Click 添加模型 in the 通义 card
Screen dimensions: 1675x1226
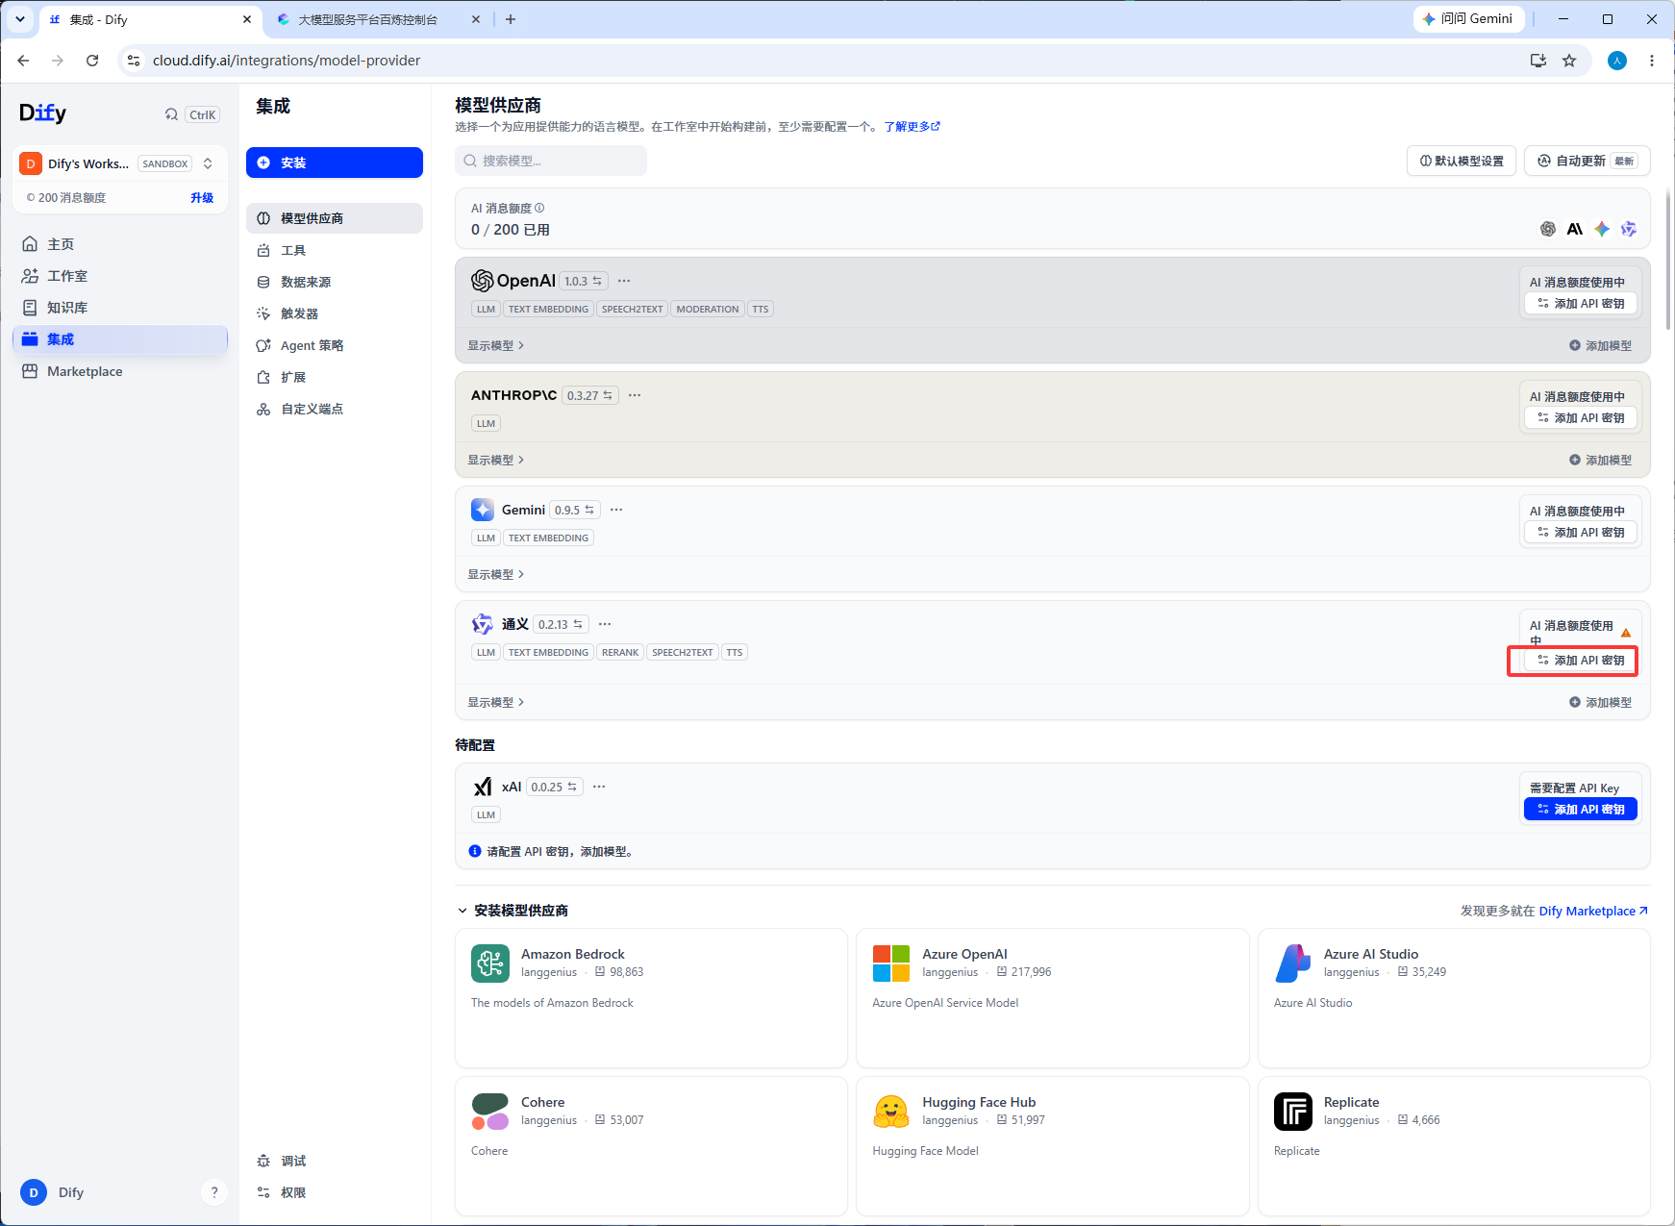pos(1601,702)
